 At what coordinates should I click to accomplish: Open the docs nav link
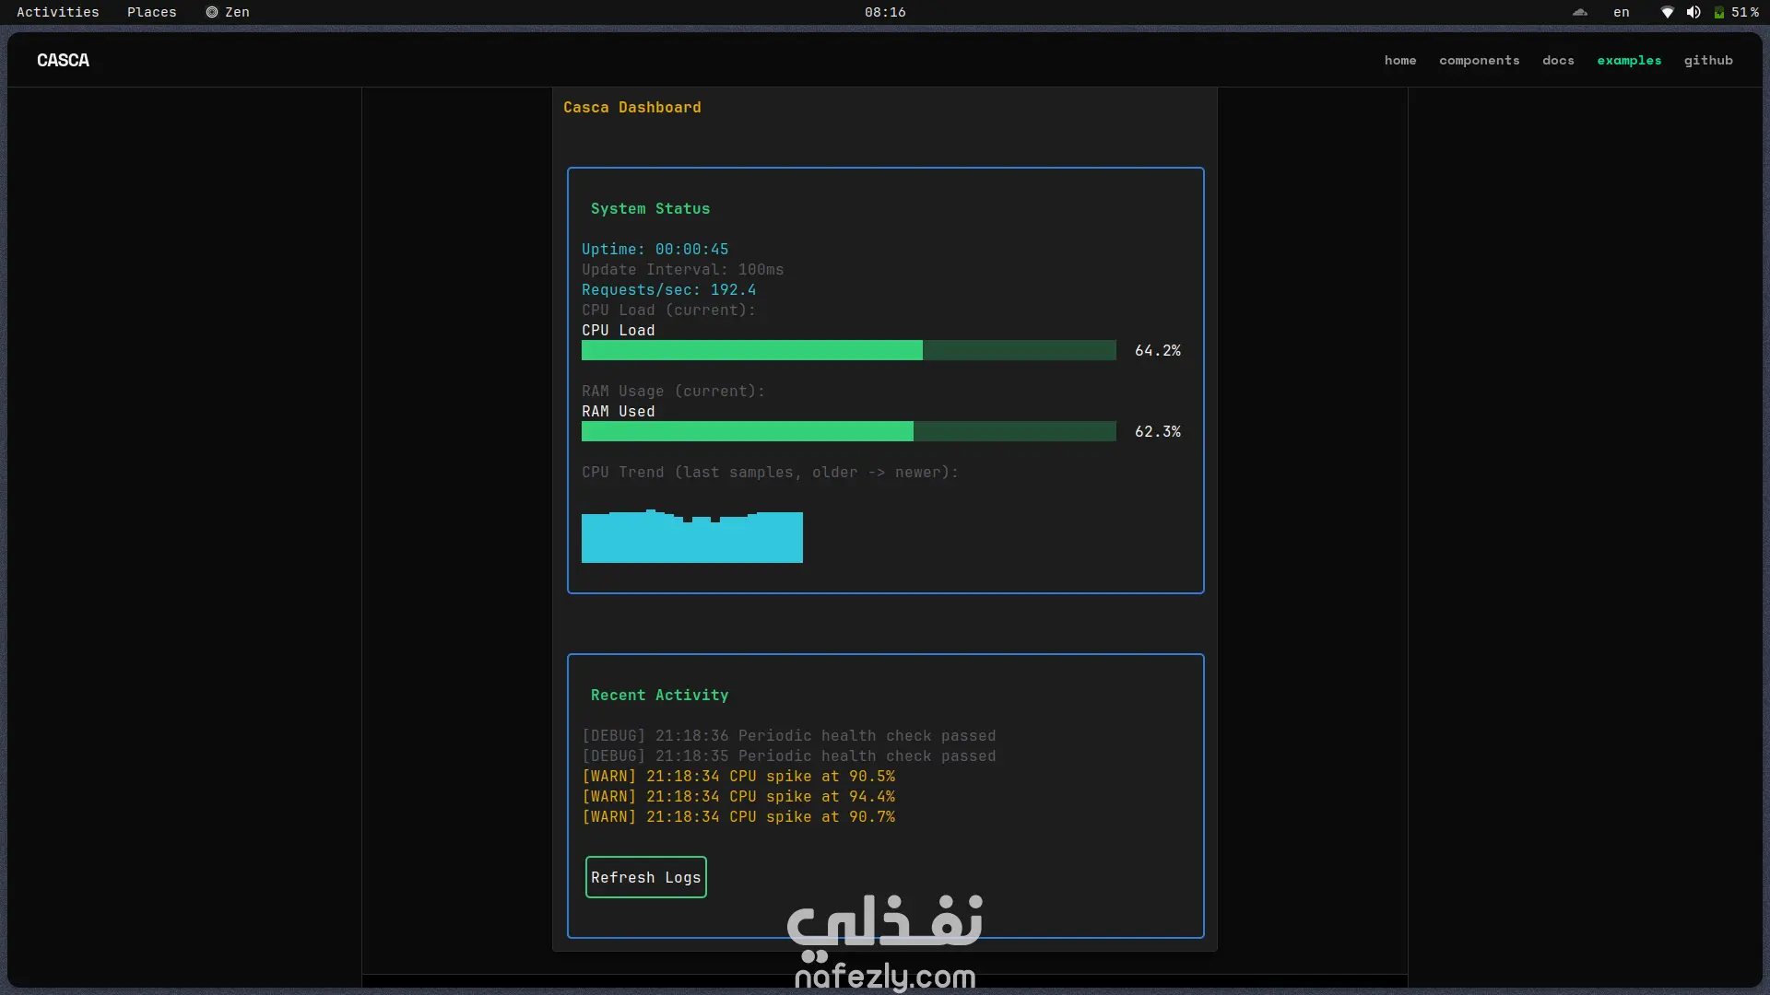1558,60
